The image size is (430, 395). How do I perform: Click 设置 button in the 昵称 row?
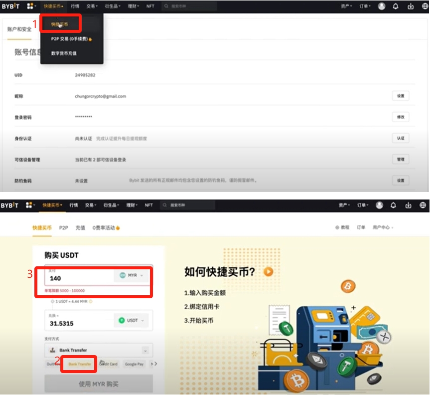click(x=401, y=96)
